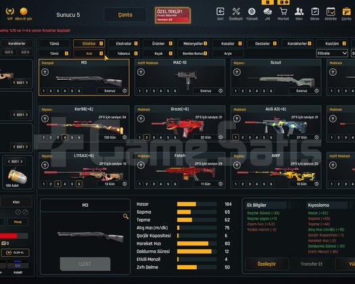355x284 pixels.
Task: Select the AWP weapon card image
Action: pos(276,174)
